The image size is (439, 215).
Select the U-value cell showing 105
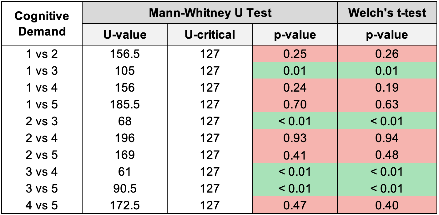125,71
